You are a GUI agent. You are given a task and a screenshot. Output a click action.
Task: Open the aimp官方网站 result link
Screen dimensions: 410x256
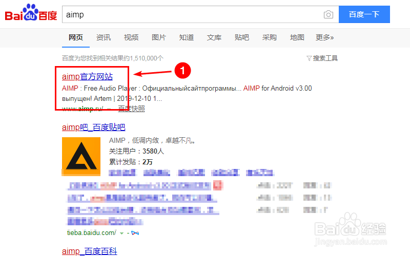[87, 76]
